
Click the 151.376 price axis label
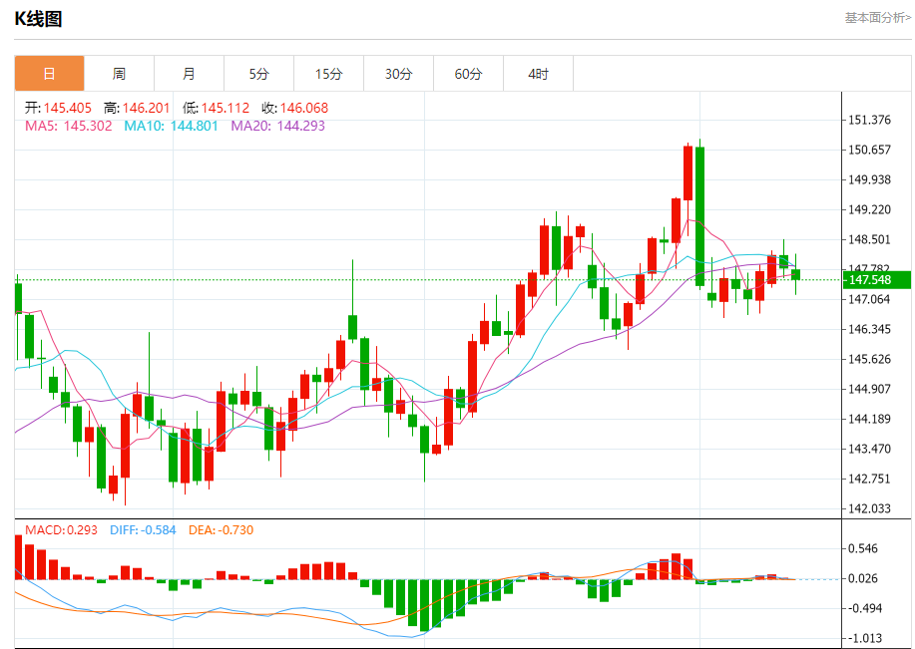tap(869, 120)
